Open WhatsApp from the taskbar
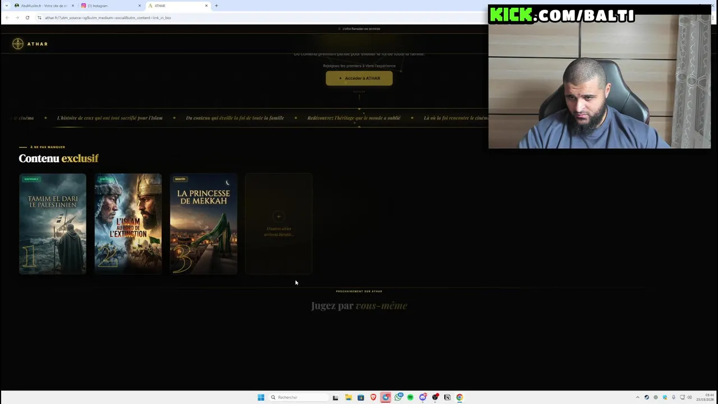This screenshot has width=718, height=404. pos(398,397)
